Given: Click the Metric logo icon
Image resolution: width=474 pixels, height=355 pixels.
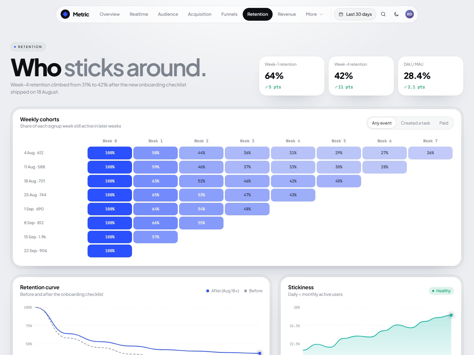Looking at the screenshot, I should click(x=65, y=14).
